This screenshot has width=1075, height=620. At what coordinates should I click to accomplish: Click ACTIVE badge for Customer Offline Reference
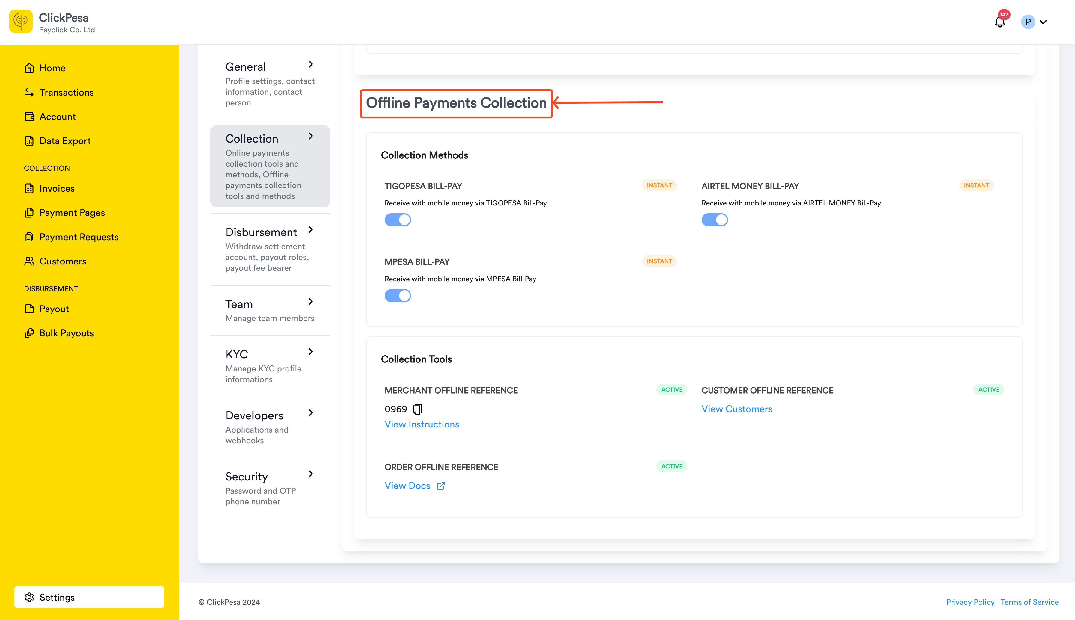point(988,390)
